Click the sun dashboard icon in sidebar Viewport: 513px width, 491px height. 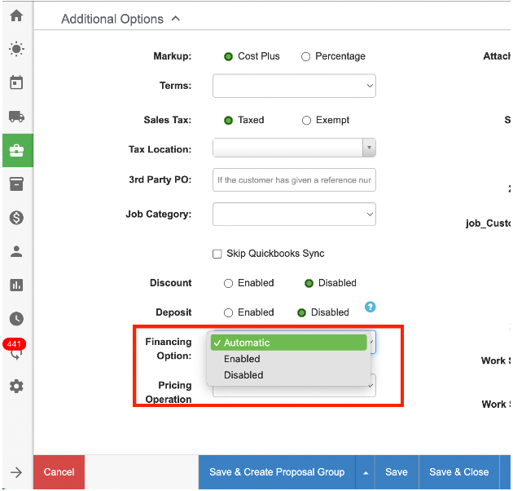[16, 50]
